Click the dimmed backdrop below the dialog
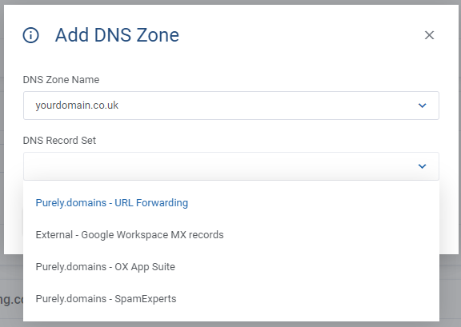Image resolution: width=461 pixels, height=327 pixels. (x=450, y=291)
